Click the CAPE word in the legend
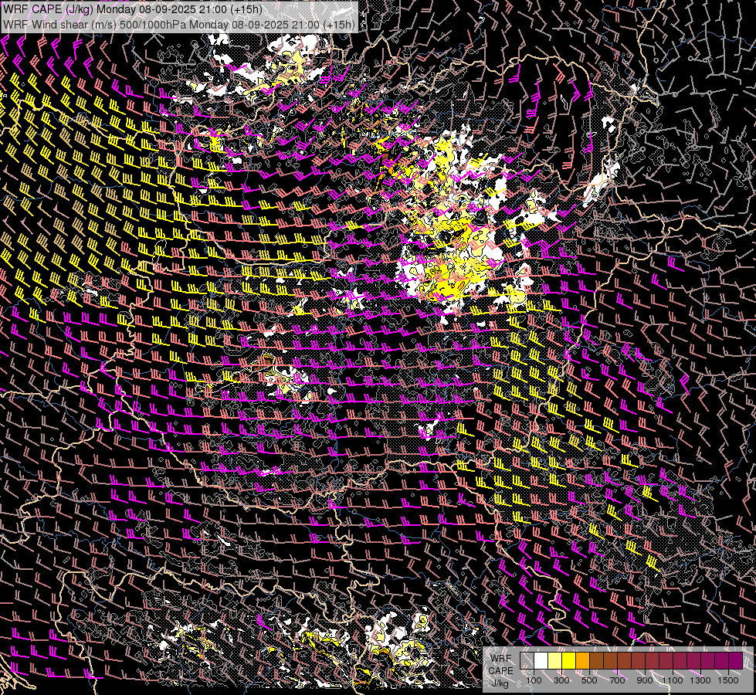The image size is (756, 695). click(x=501, y=671)
